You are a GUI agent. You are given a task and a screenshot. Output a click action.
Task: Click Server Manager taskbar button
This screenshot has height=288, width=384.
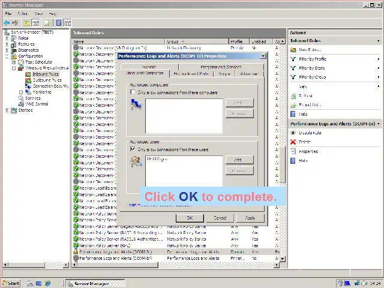[x=95, y=284]
